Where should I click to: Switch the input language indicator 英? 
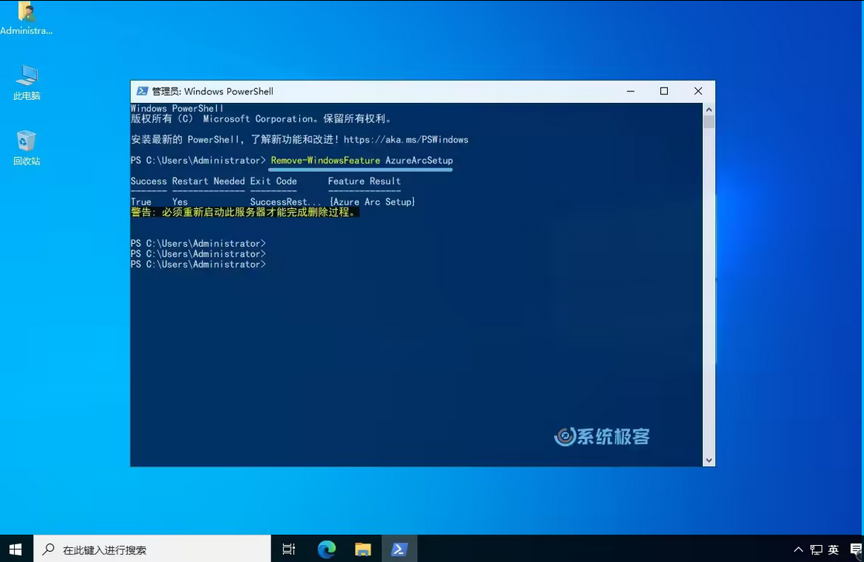834,550
